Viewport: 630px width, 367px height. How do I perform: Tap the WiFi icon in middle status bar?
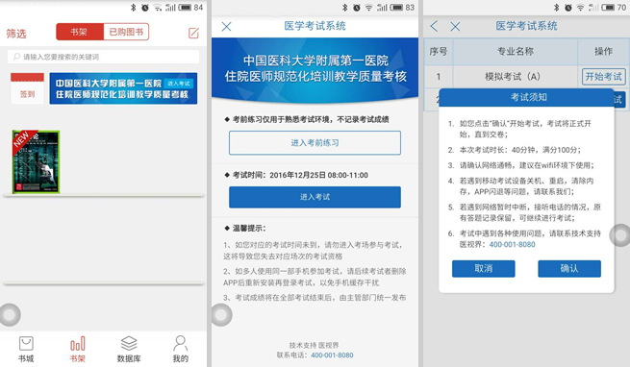pos(368,8)
